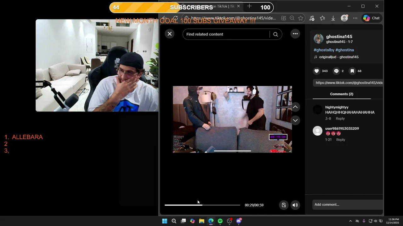Open Windows taskbar search
The image size is (403, 226).
(174, 221)
